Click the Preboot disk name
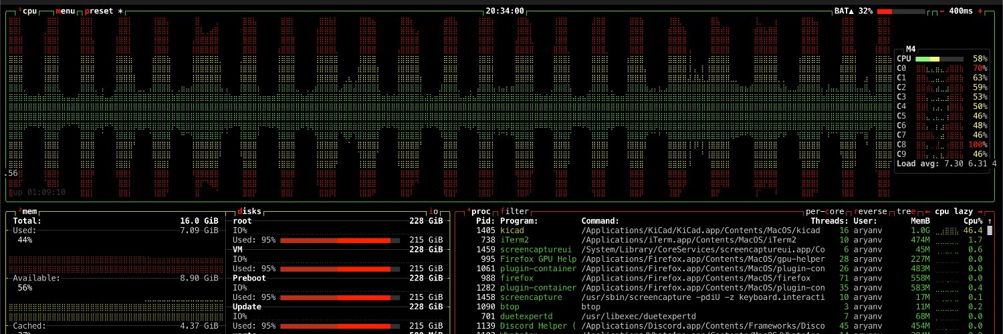 pos(249,278)
